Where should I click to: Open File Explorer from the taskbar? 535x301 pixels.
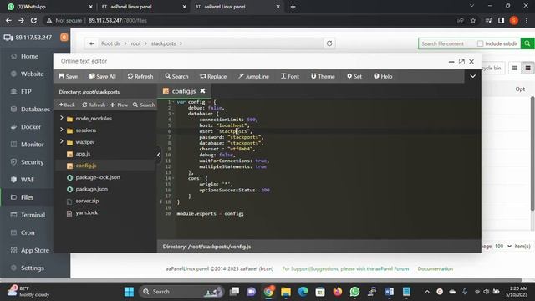286,292
